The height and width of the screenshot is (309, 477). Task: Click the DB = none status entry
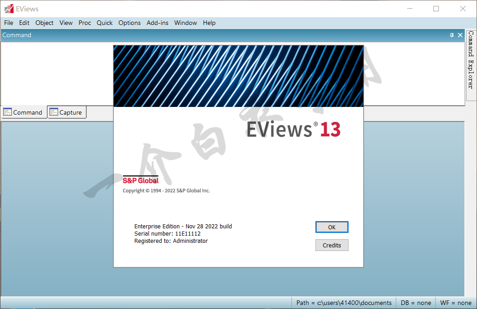click(416, 303)
